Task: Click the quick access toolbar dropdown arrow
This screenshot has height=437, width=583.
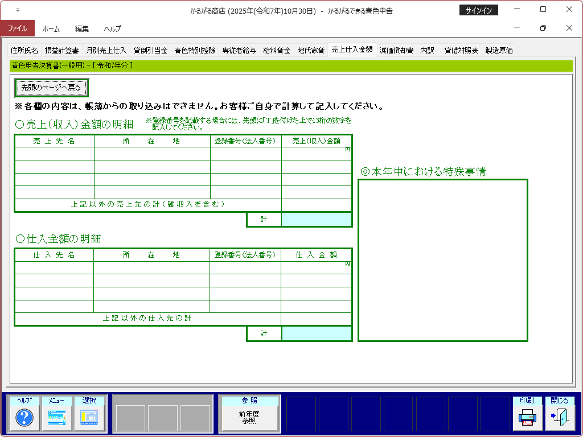Action: pyautogui.click(x=18, y=10)
